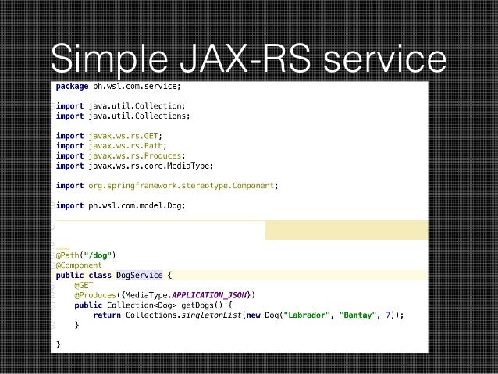This screenshot has height=374, width=498.
Task: Click the "Bantay" string literal
Action: click(358, 315)
